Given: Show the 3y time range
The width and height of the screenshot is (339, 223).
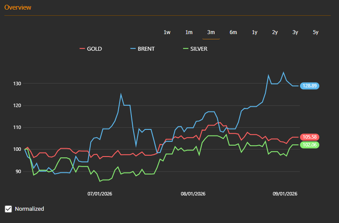Looking at the screenshot, I should tap(295, 32).
